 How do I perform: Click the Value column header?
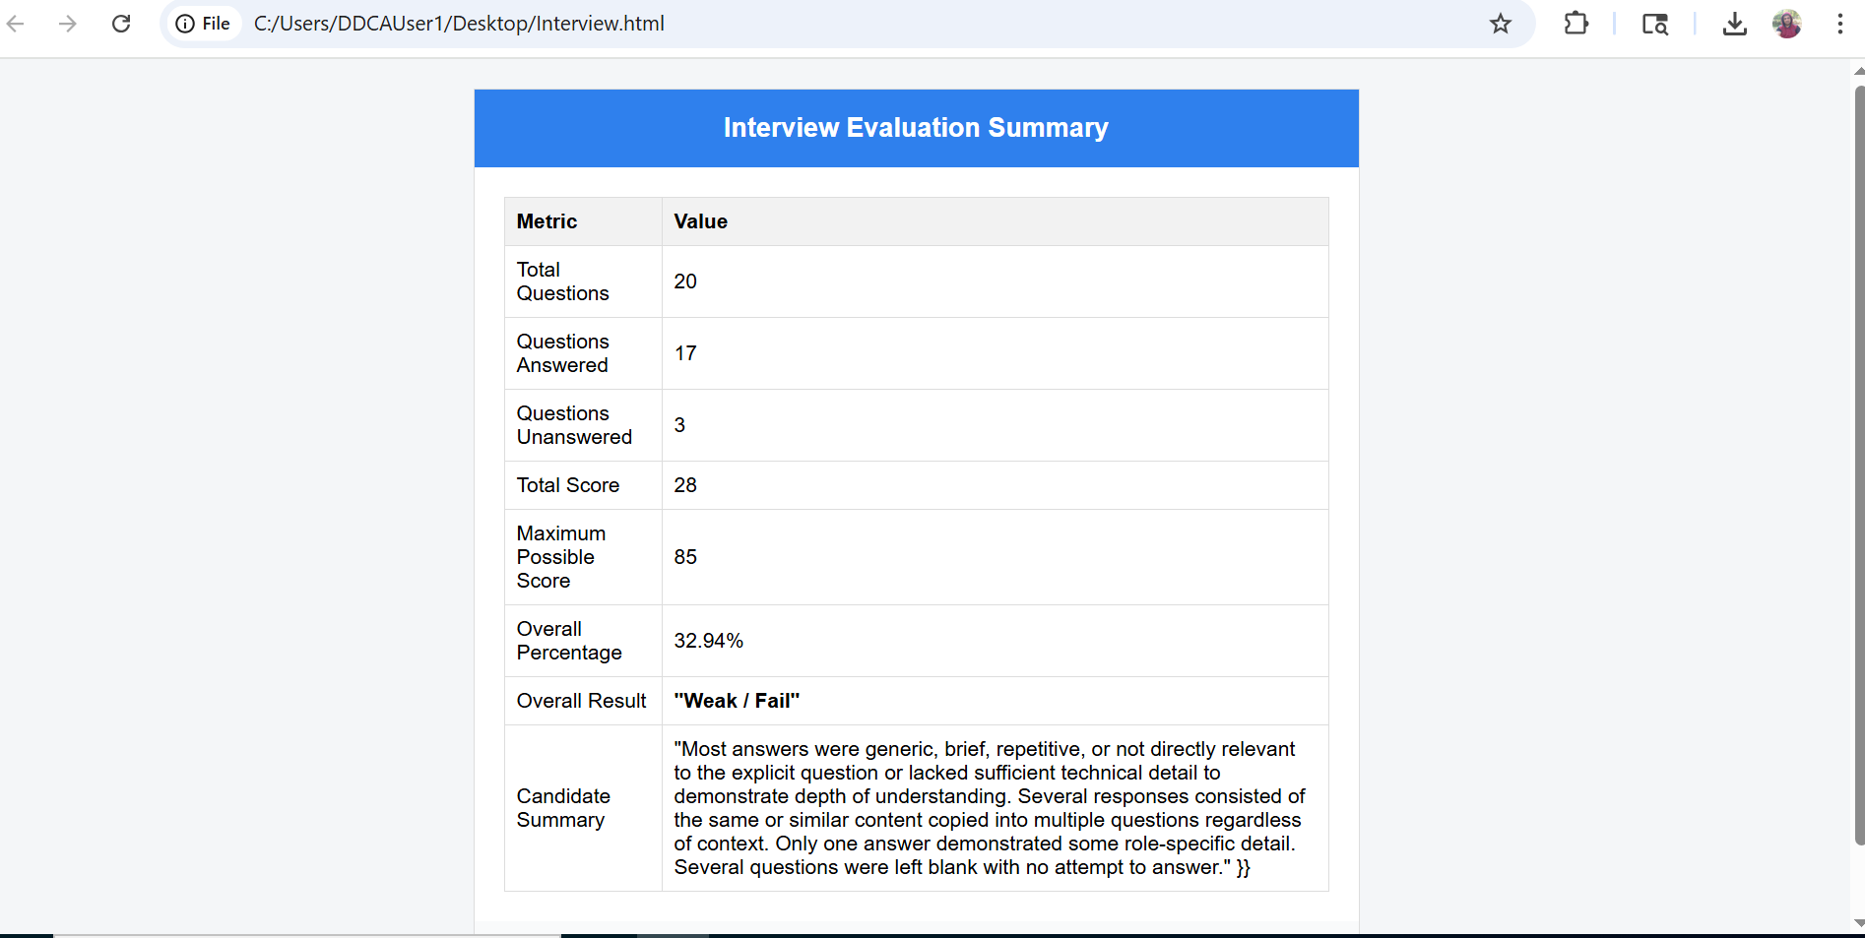(x=701, y=221)
